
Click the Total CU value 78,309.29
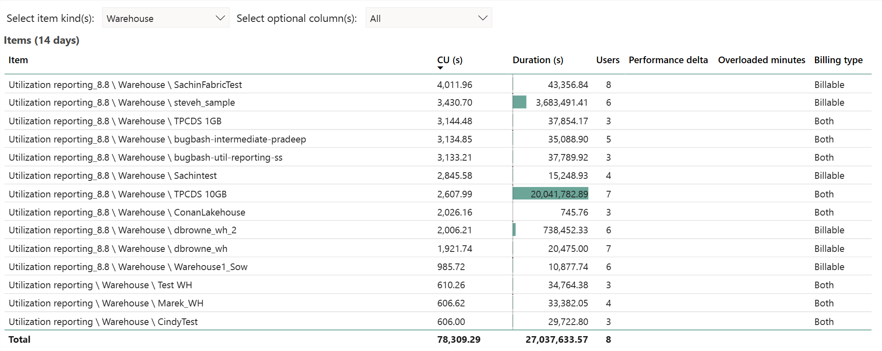pos(459,339)
